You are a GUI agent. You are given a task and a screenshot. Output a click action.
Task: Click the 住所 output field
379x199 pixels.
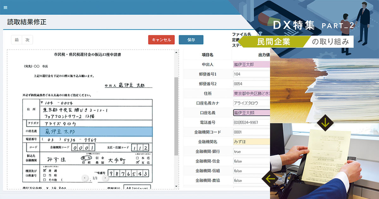[252, 93]
